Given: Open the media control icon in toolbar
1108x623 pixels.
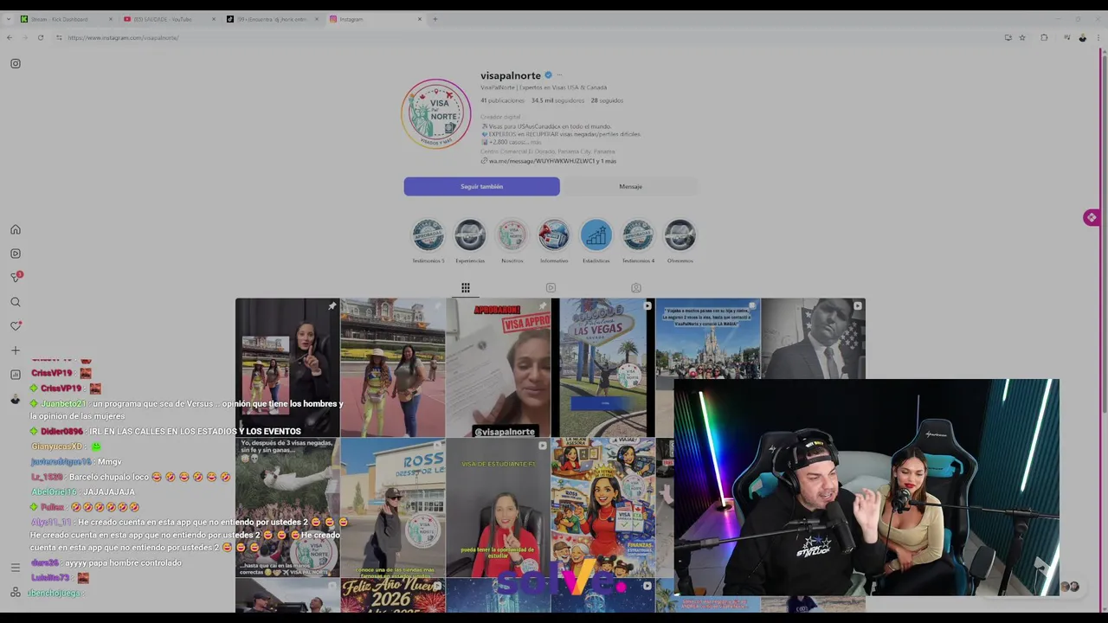Looking at the screenshot, I should 1067,37.
